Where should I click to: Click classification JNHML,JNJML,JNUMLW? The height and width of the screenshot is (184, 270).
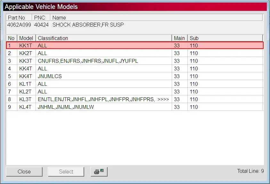click(66, 107)
